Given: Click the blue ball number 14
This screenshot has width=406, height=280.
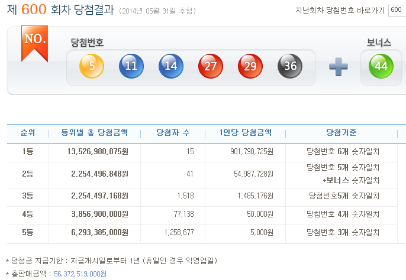Looking at the screenshot, I should [171, 66].
